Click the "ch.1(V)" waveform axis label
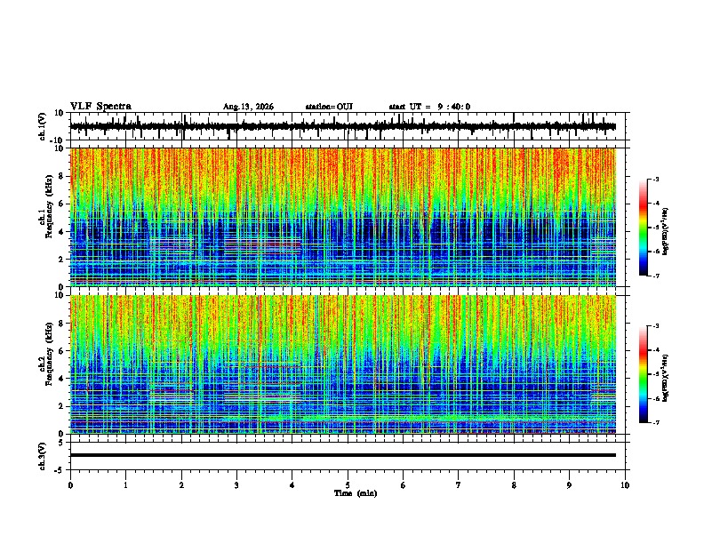Image resolution: width=704 pixels, height=544 pixels. coord(42,126)
